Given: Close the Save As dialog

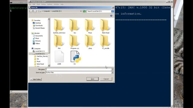Looking at the screenshot, I should [113, 7].
